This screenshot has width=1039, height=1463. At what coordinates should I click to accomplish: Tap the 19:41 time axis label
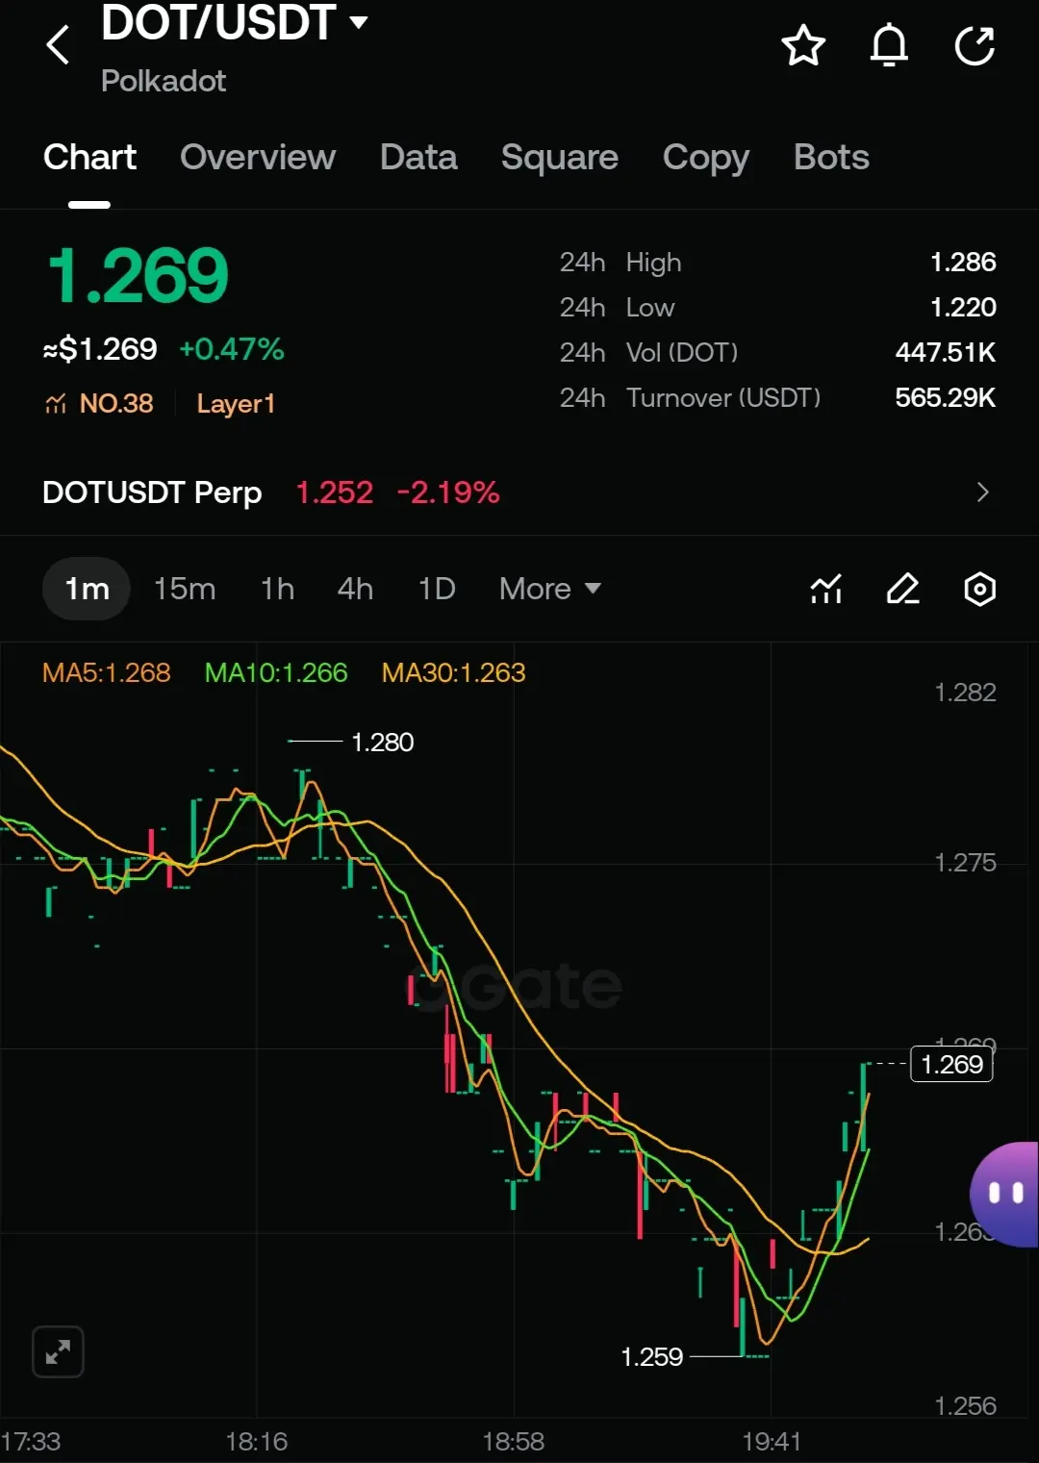772,1441
